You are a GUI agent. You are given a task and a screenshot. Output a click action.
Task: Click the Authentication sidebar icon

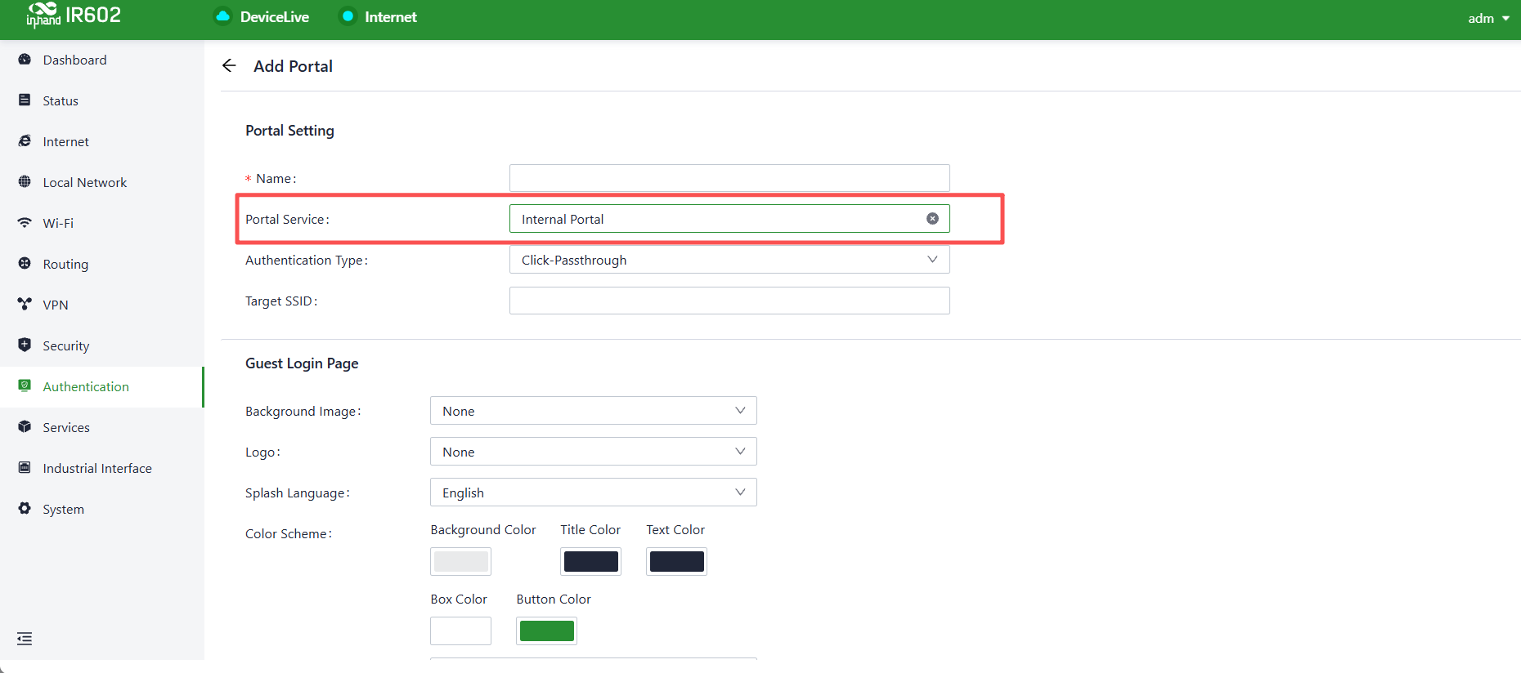pyautogui.click(x=25, y=386)
